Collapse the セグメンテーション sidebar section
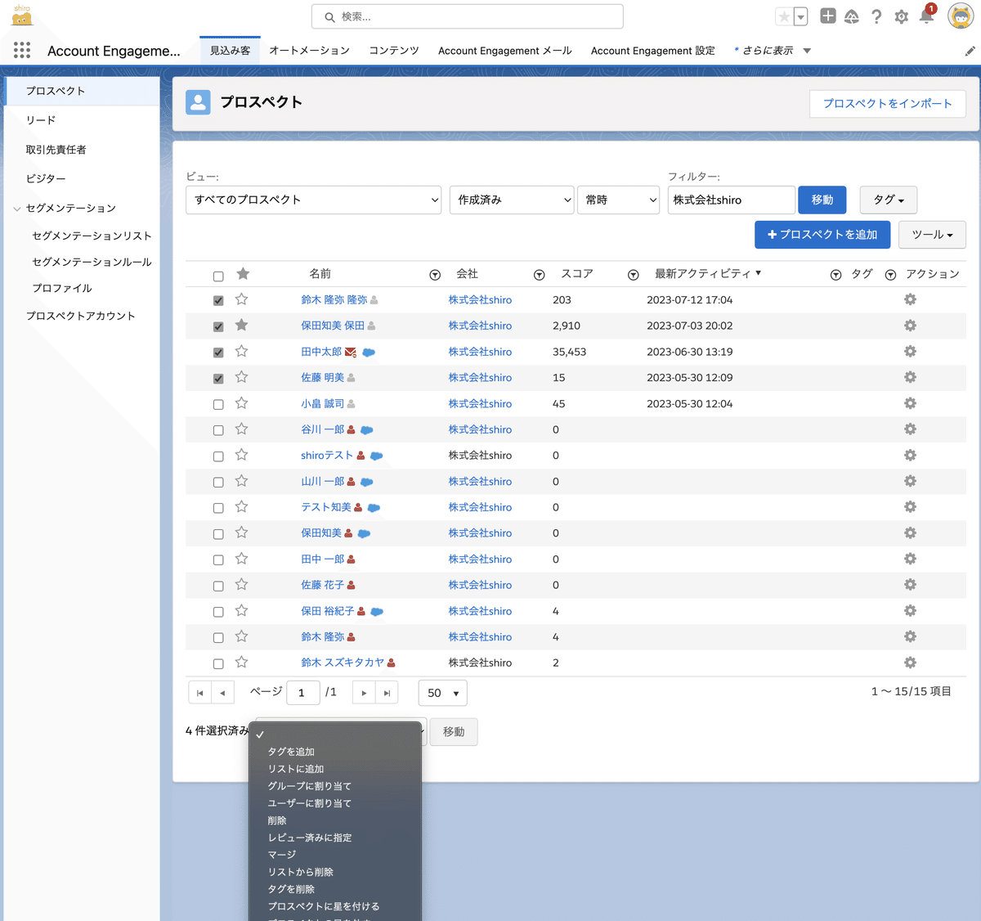981x921 pixels. tap(16, 209)
